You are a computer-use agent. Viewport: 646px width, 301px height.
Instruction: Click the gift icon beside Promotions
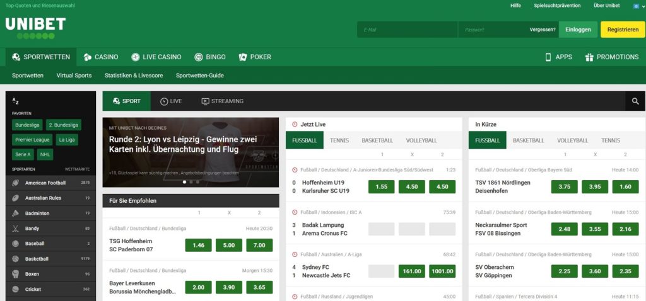(x=589, y=57)
